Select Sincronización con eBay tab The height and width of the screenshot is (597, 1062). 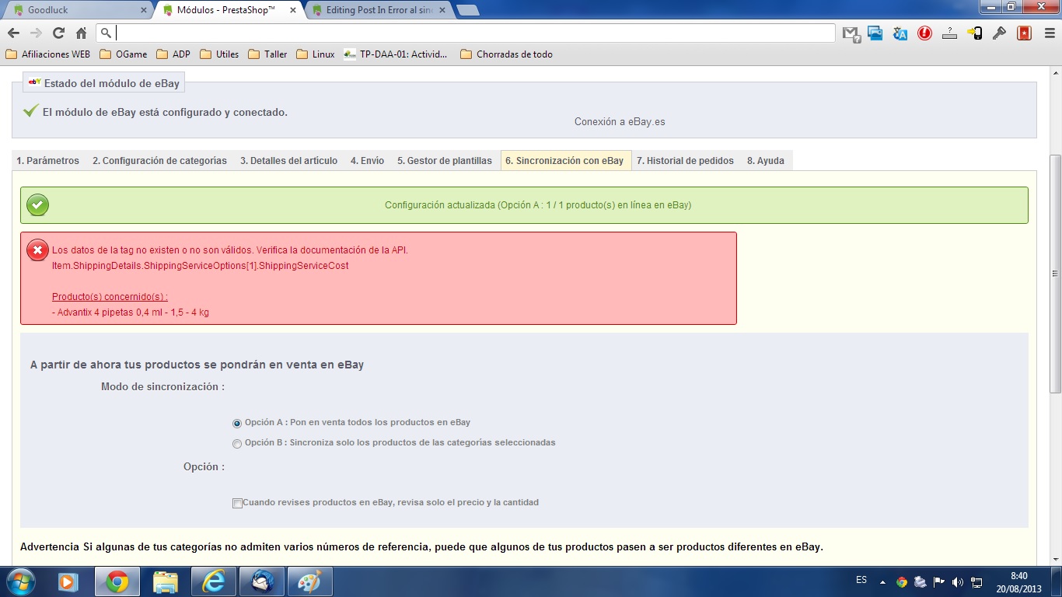click(565, 161)
